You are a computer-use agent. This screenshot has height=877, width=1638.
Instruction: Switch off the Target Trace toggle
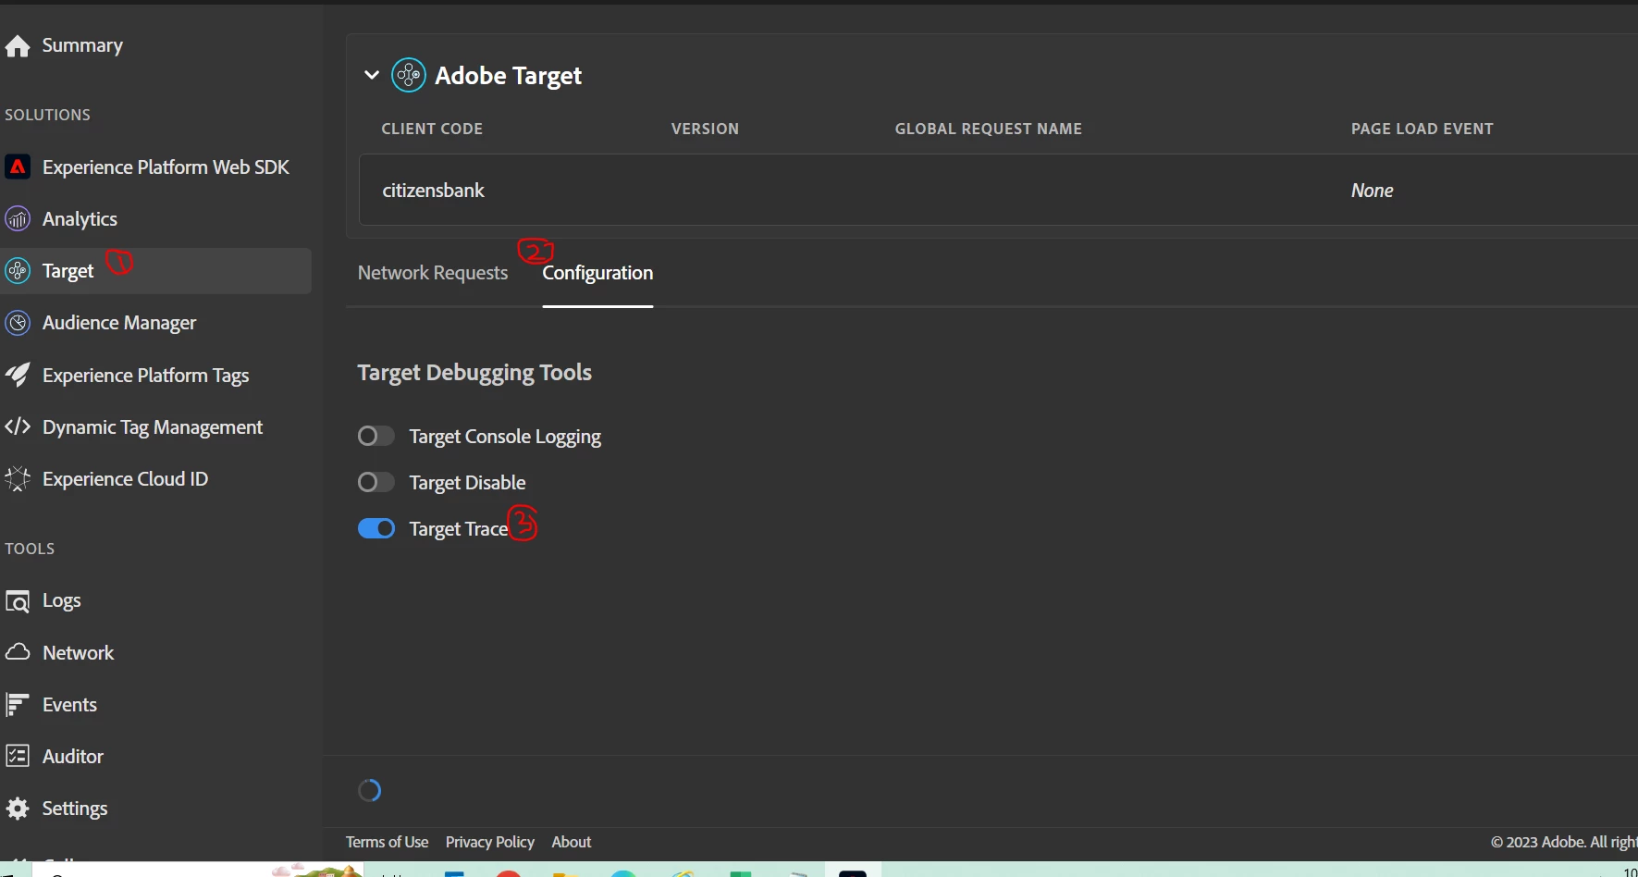click(376, 528)
